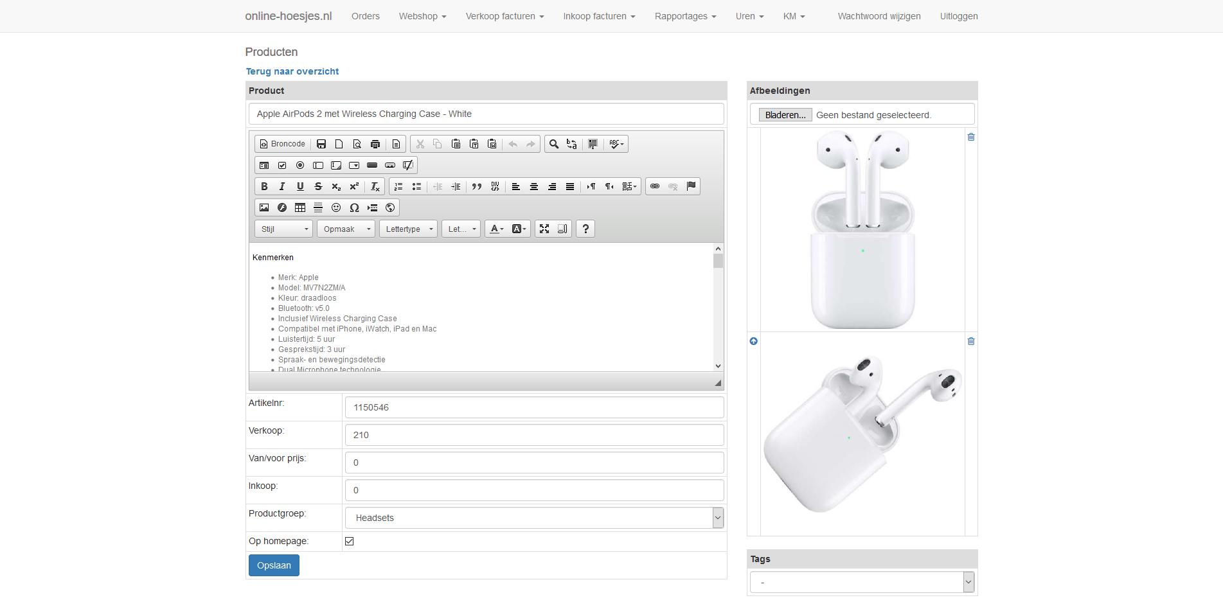Image resolution: width=1223 pixels, height=609 pixels.
Task: Open the Uren menu
Action: [x=750, y=16]
